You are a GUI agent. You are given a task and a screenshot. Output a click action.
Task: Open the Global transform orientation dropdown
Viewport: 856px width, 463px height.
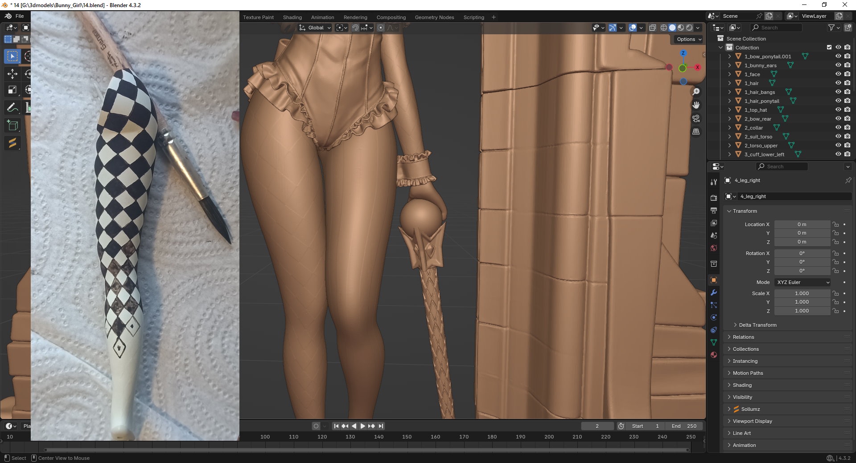coord(315,28)
